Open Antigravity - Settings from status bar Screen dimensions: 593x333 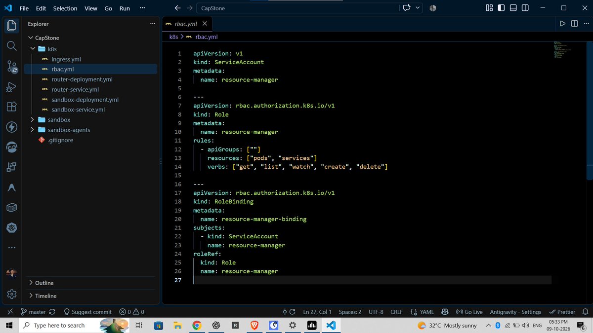tap(515, 312)
